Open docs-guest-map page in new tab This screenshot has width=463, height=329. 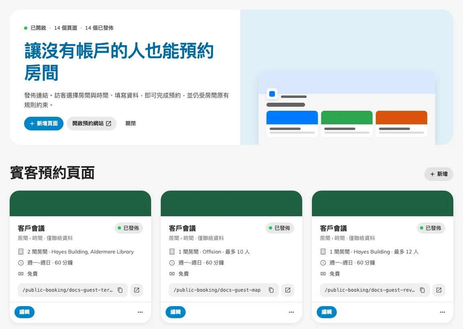coord(288,290)
